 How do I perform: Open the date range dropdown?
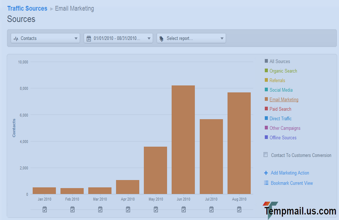click(118, 39)
